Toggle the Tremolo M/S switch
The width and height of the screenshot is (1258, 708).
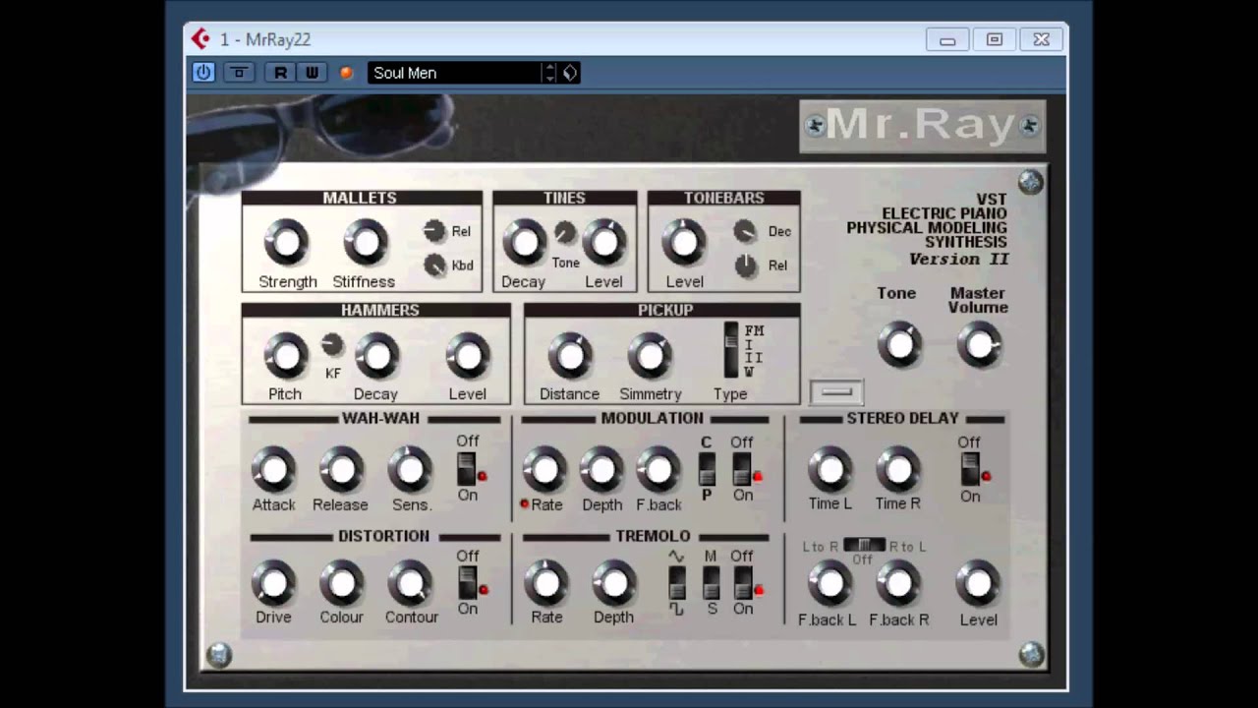[711, 582]
